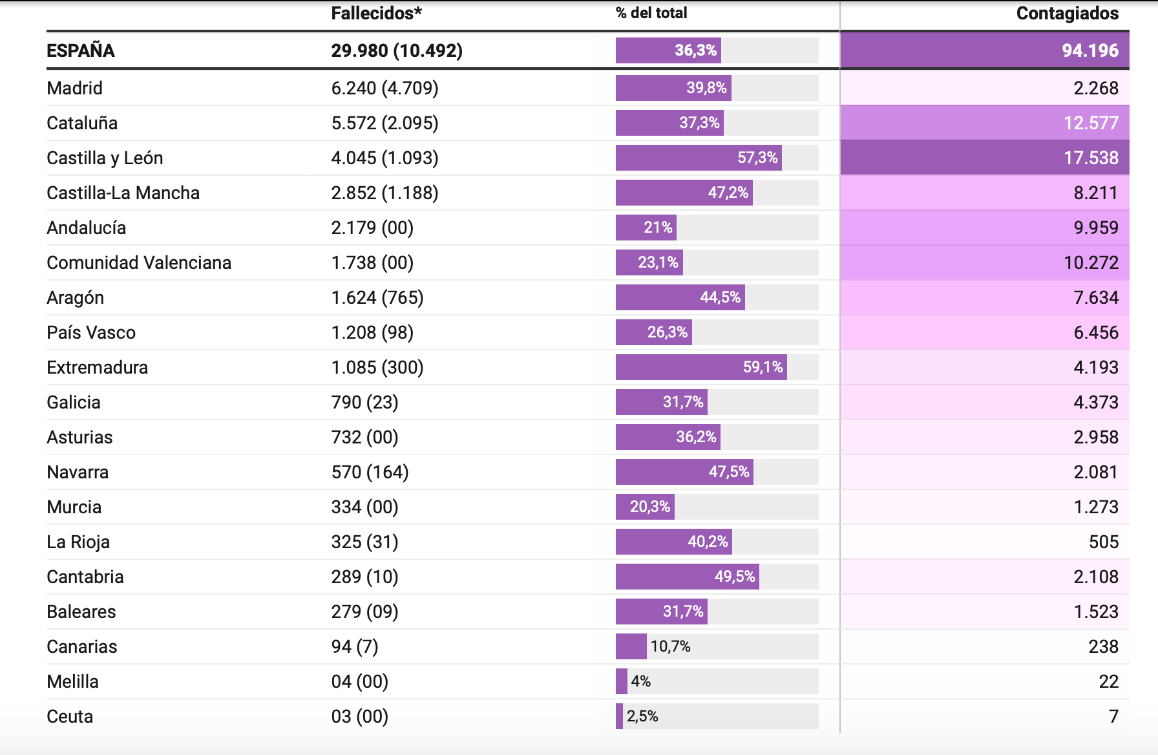The image size is (1158, 755).
Task: Select the Galicia row label
Action: coord(74,402)
